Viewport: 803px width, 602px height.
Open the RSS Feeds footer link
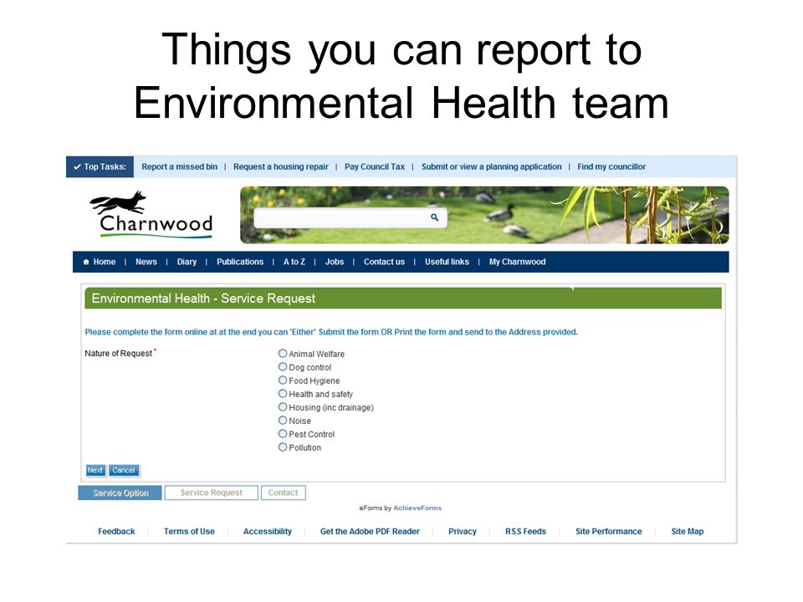click(x=525, y=532)
